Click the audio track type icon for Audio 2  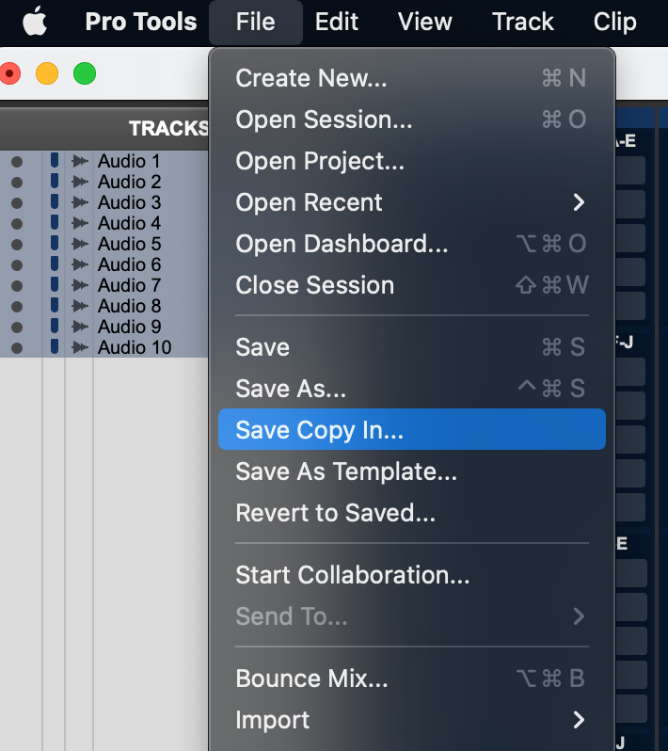pyautogui.click(x=80, y=182)
